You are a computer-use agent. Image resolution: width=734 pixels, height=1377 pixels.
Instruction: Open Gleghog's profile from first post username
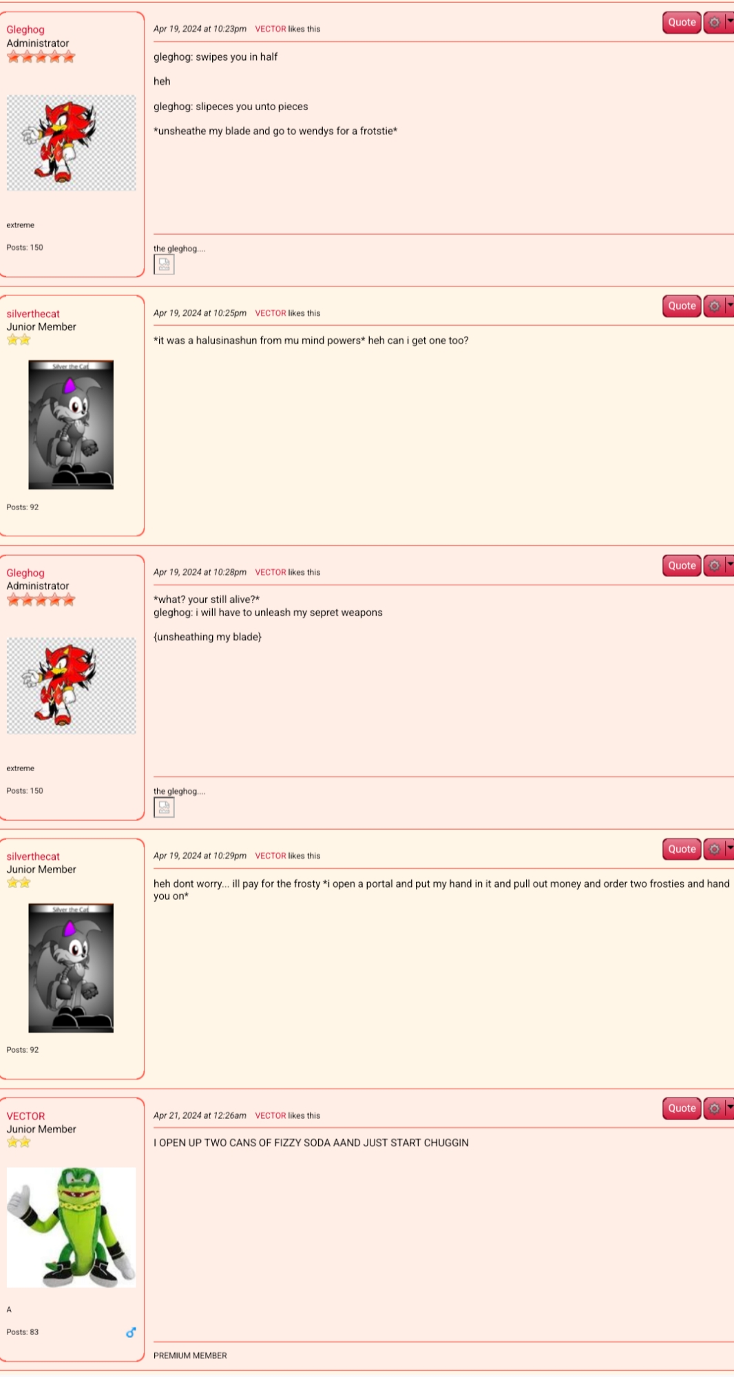pyautogui.click(x=25, y=30)
